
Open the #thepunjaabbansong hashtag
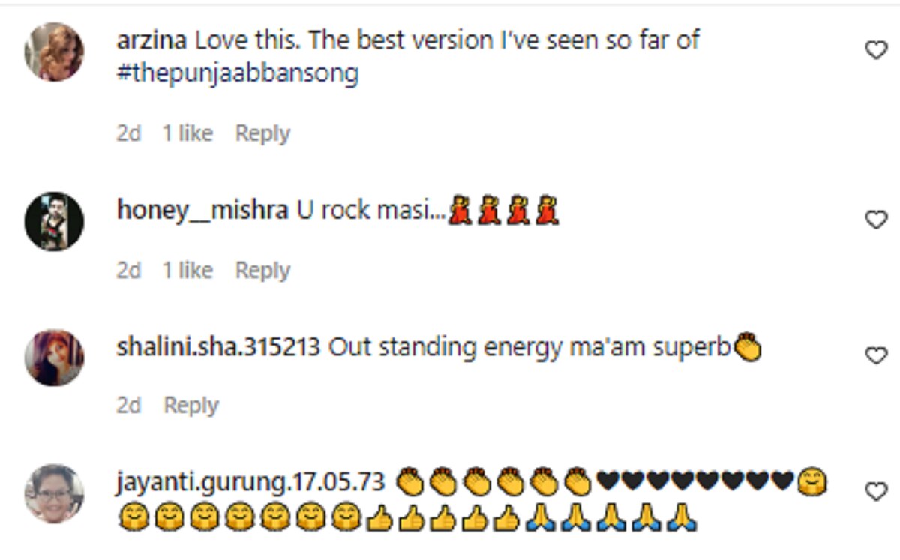point(238,74)
